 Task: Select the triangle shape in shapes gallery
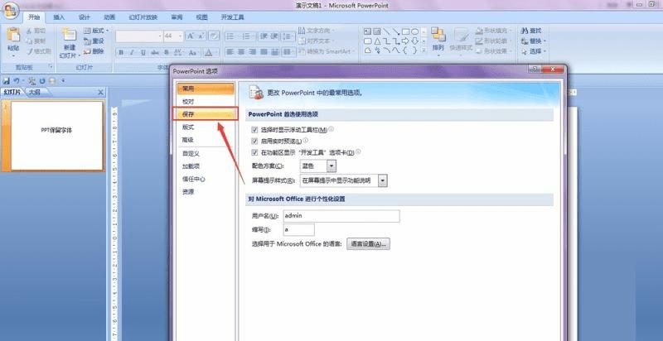377,41
